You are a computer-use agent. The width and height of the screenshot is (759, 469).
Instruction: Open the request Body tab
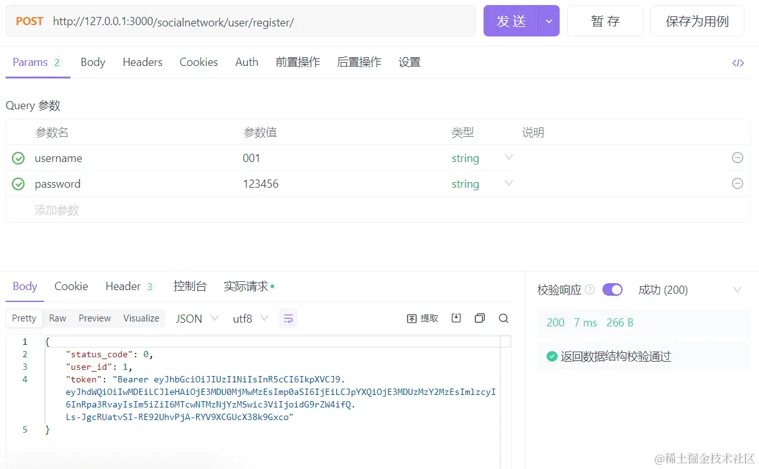tap(93, 62)
